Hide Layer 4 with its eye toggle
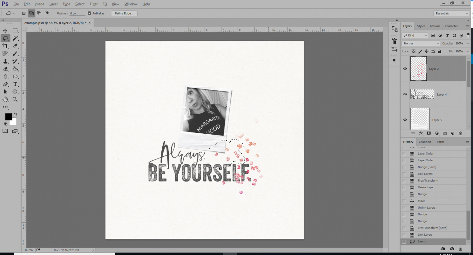The width and height of the screenshot is (473, 255). (405, 94)
